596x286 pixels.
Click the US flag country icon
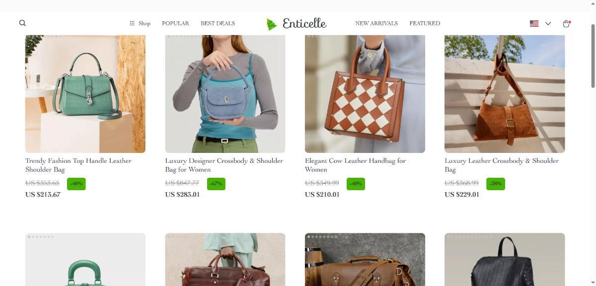click(x=534, y=23)
